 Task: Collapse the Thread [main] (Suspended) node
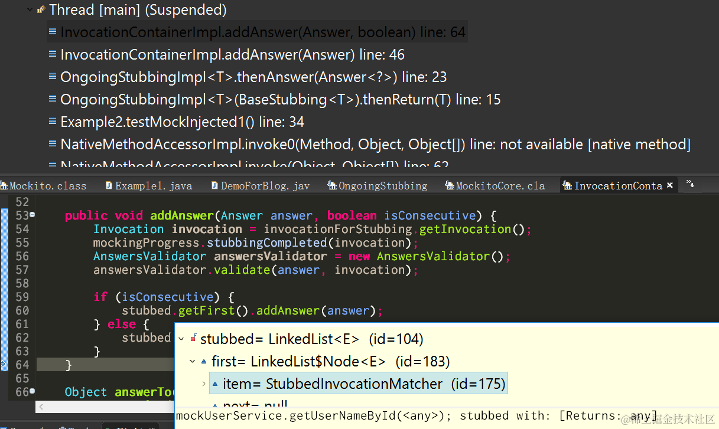30,10
